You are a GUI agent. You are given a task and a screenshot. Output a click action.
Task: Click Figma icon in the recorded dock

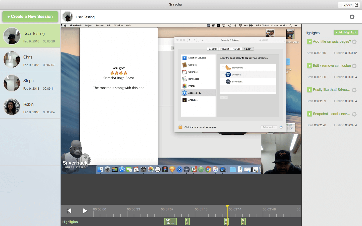click(165, 169)
